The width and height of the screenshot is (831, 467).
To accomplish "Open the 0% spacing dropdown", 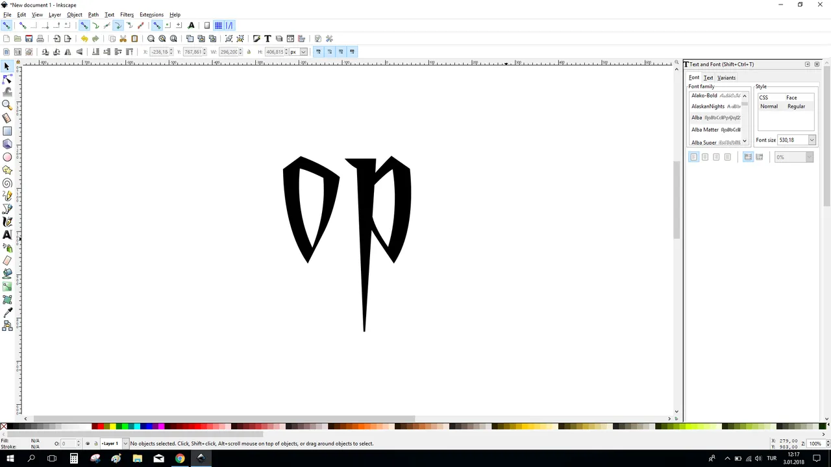I will tap(810, 157).
